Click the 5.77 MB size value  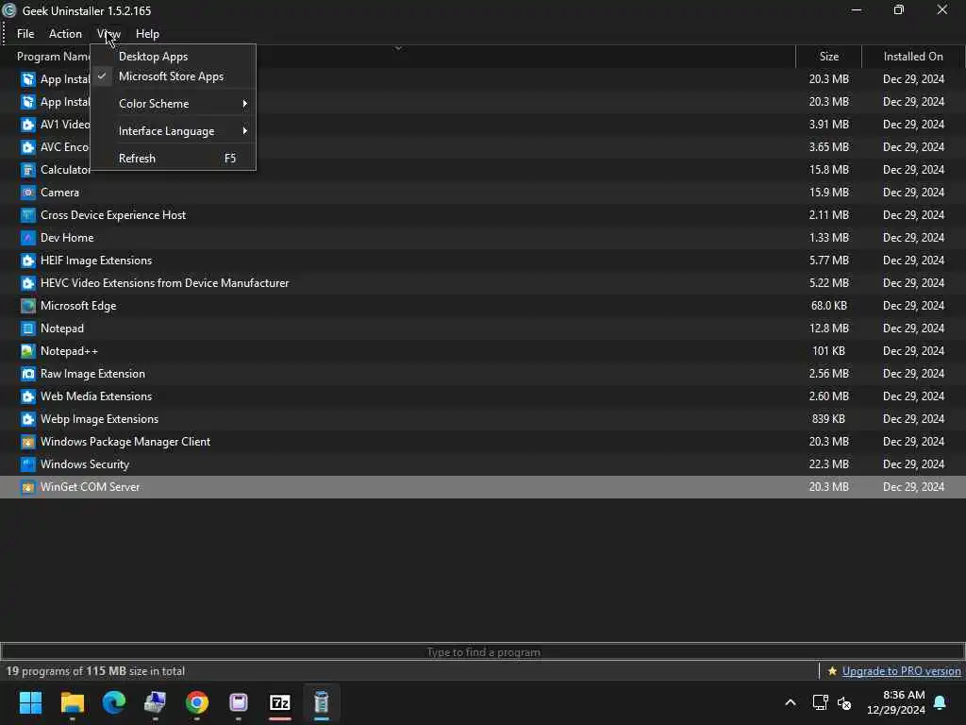(x=828, y=261)
